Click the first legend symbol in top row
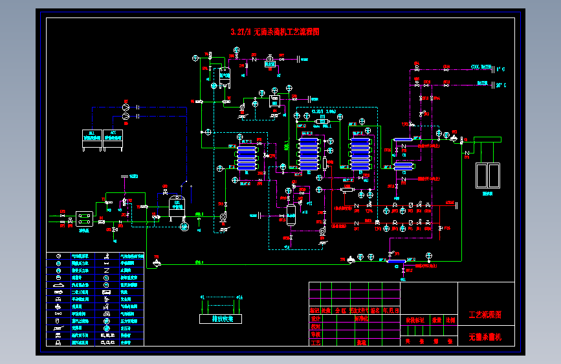Screen dimensions: 561x364 point(59,256)
